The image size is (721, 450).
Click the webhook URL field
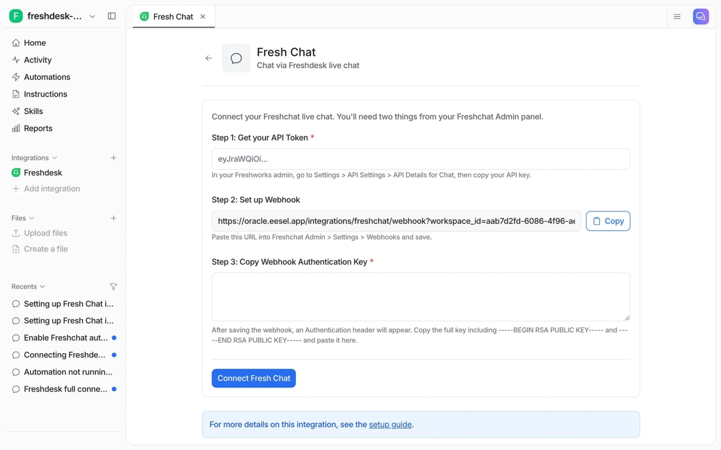(x=396, y=221)
